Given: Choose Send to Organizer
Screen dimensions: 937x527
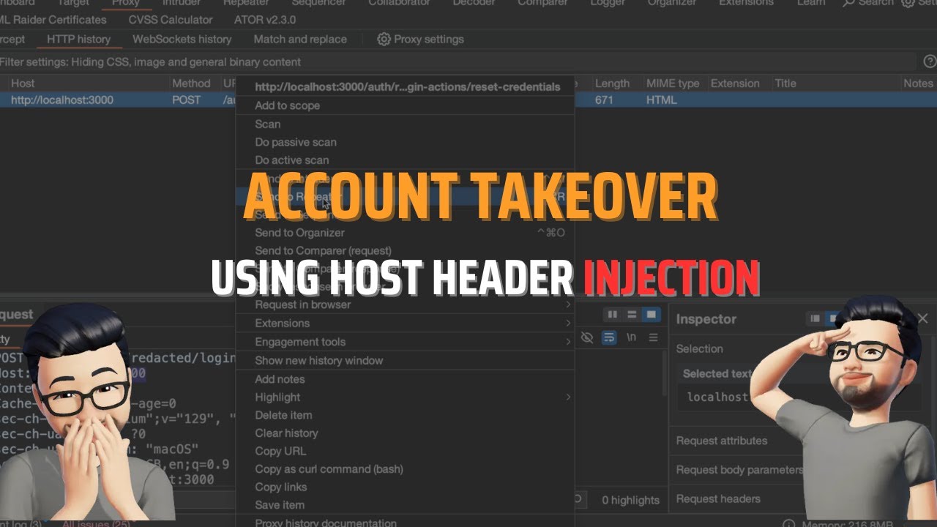Looking at the screenshot, I should pyautogui.click(x=299, y=233).
